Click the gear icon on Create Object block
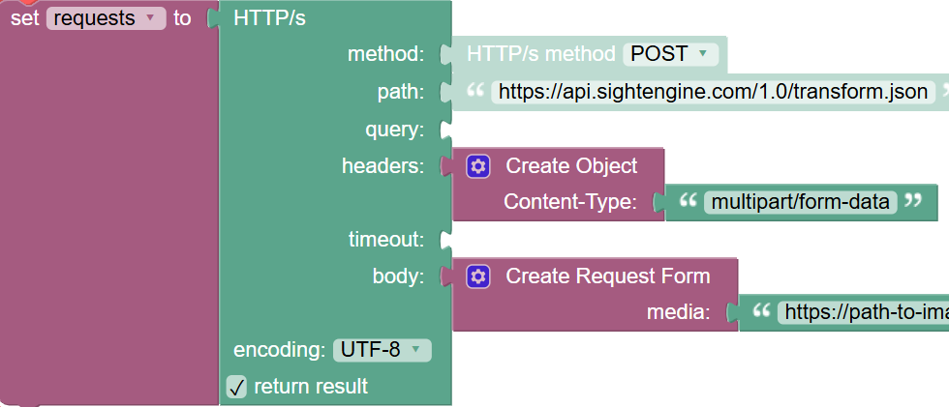This screenshot has height=407, width=949. pos(476,166)
